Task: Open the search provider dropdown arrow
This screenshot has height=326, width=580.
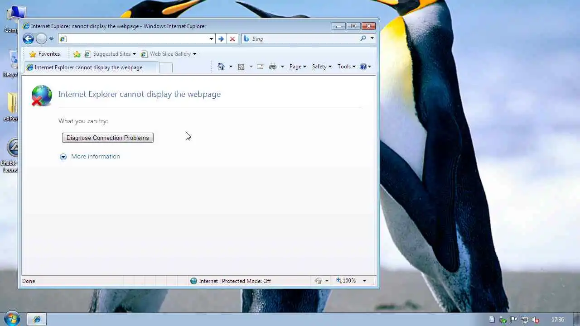Action: point(372,38)
